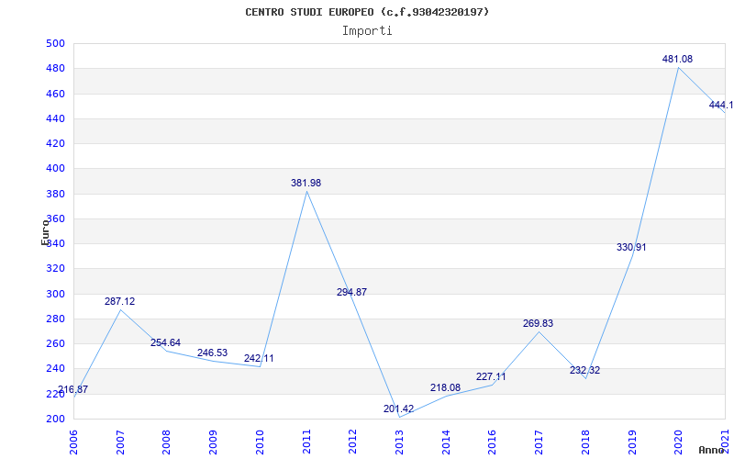
Task: Click the 480 y-axis tick label
Action: (x=55, y=68)
